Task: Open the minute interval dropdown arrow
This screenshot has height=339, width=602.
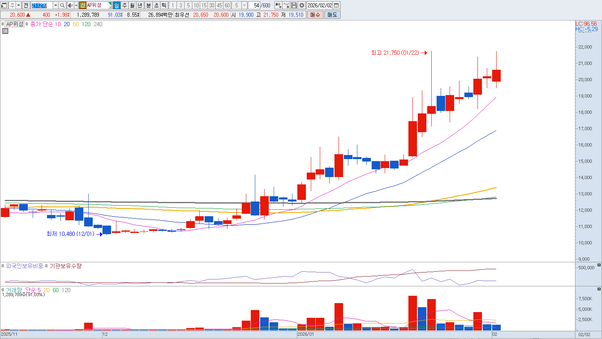Action: pyautogui.click(x=244, y=5)
